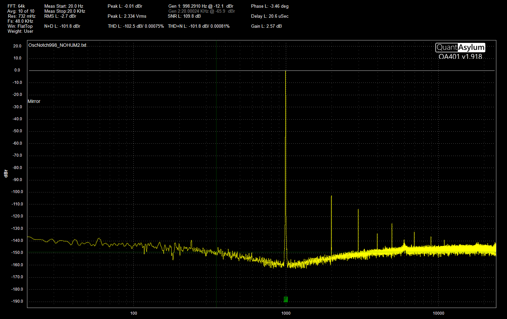
Task: Click the Weight: User setting text
Action: click(x=20, y=31)
